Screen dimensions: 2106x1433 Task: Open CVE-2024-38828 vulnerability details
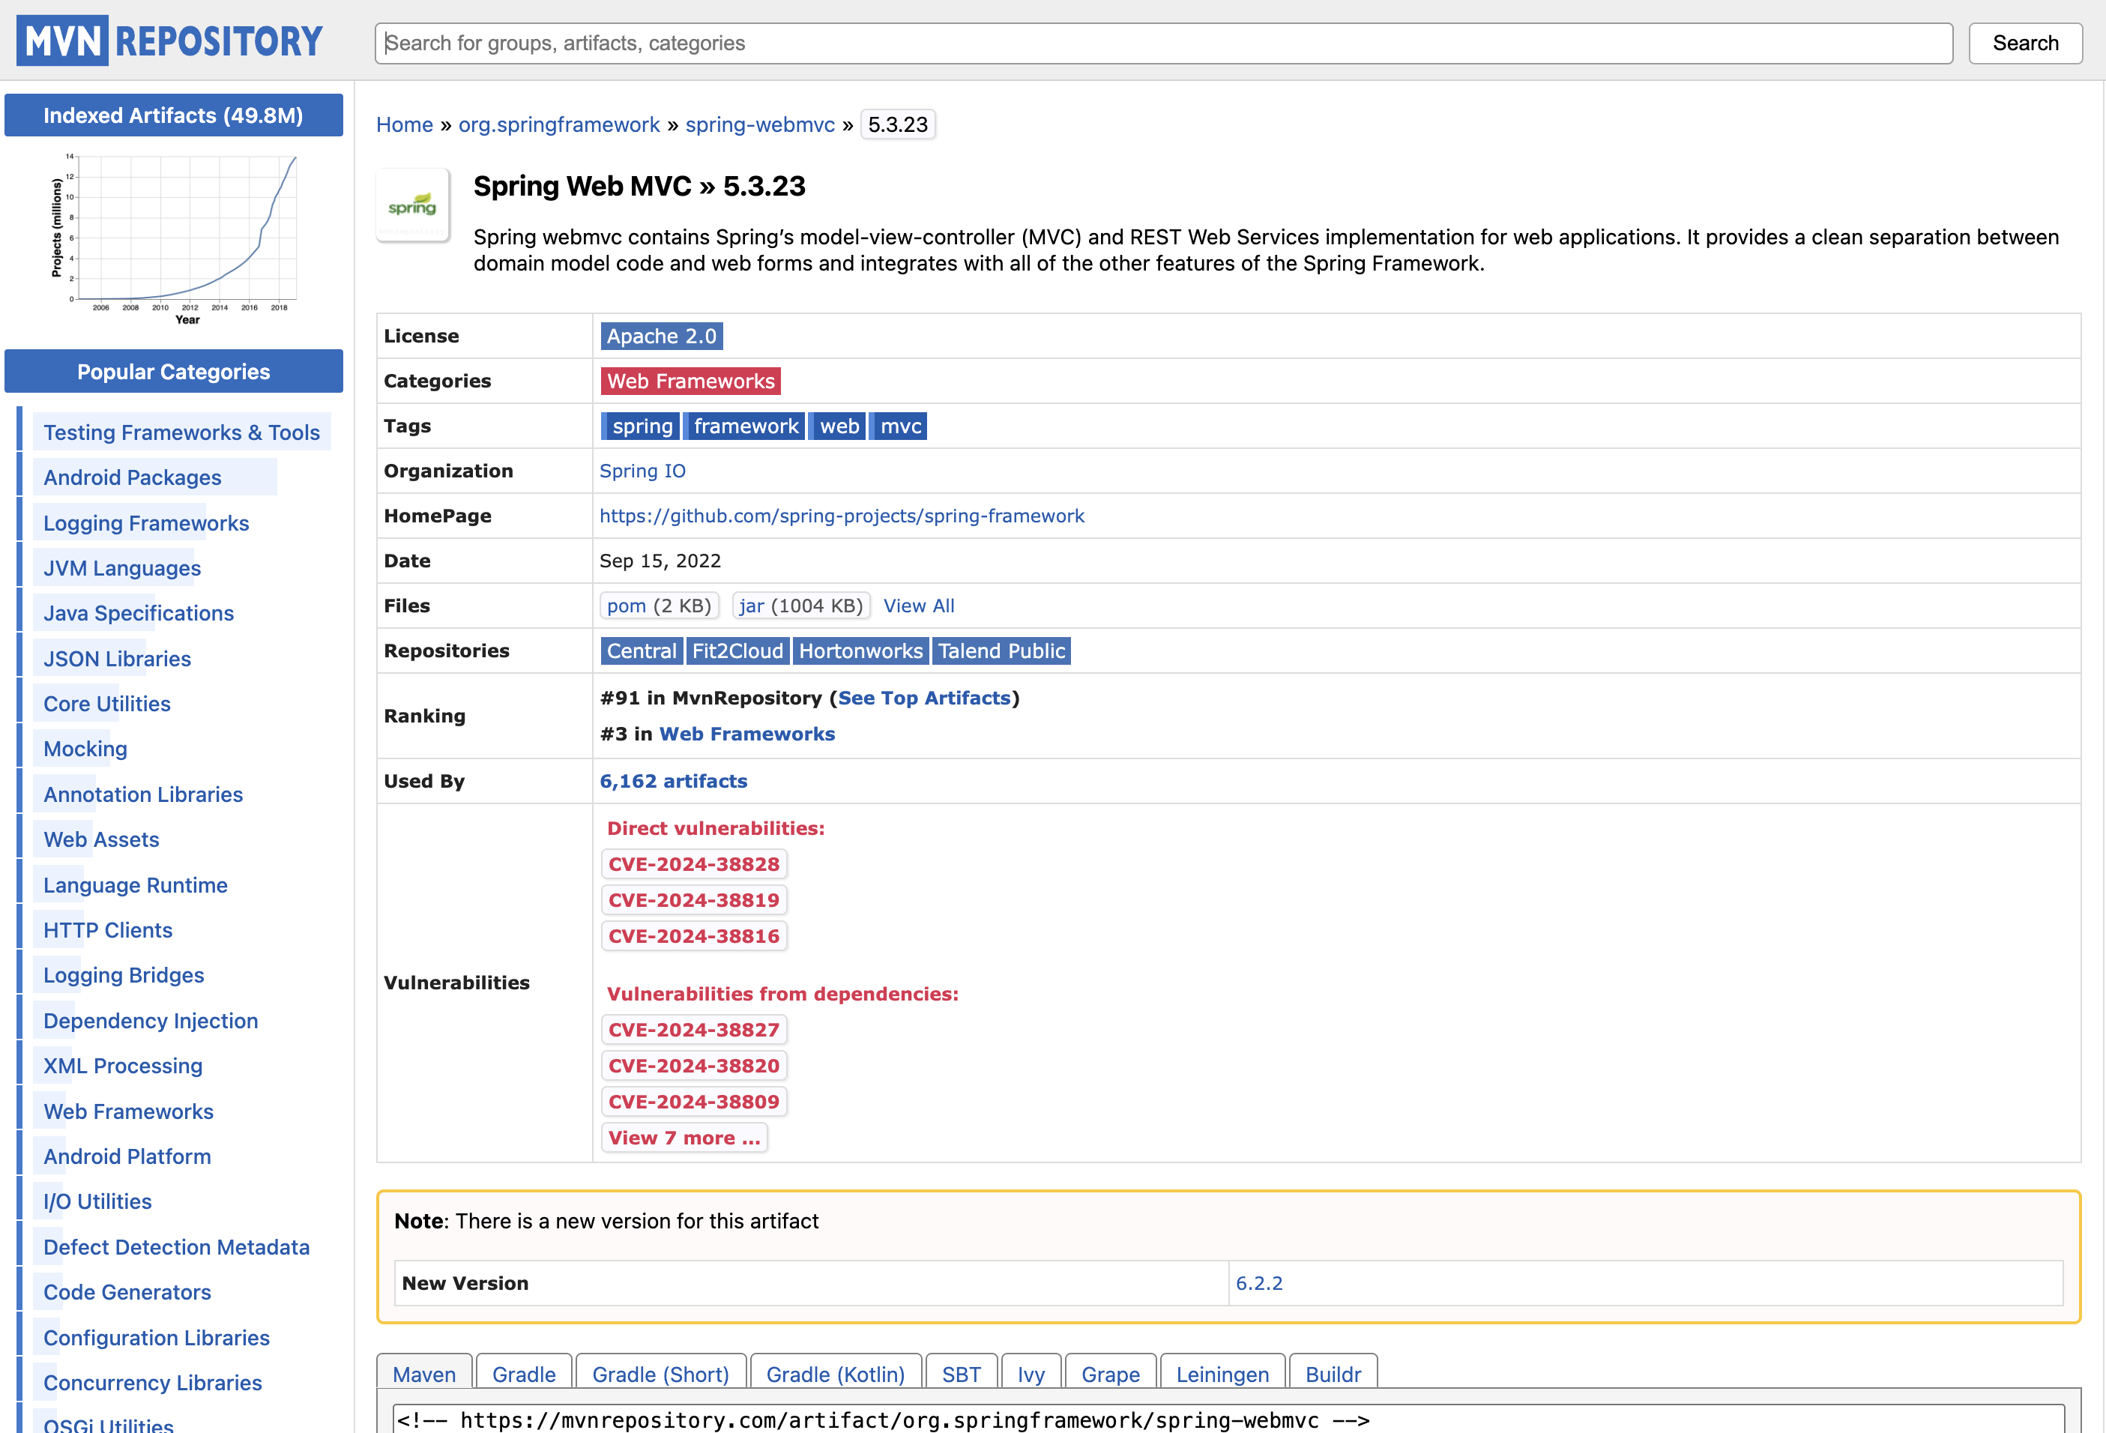pos(693,864)
